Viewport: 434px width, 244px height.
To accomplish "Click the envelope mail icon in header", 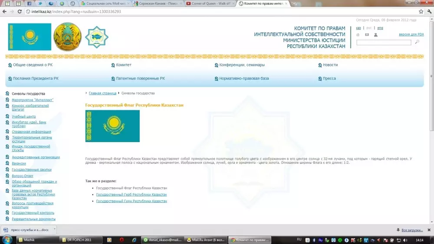I will point(367,35).
